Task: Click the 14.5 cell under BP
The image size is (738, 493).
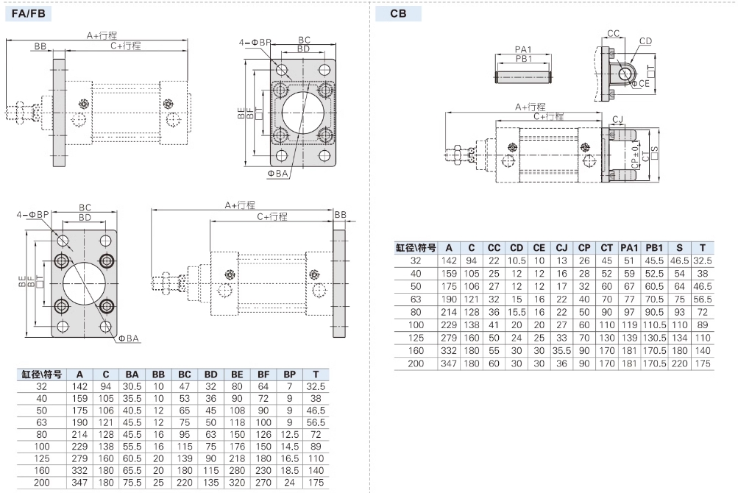Action: click(x=289, y=447)
